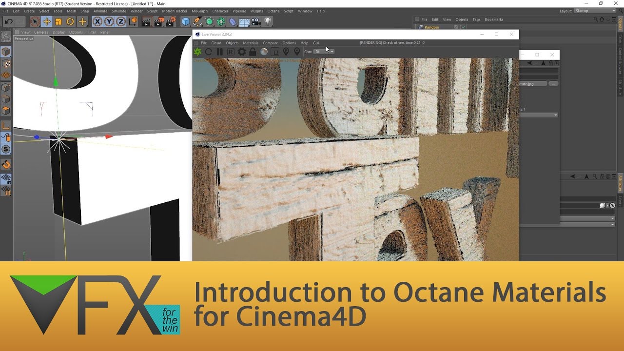
Task: Open the Spline pen tool icon
Action: [x=197, y=21]
